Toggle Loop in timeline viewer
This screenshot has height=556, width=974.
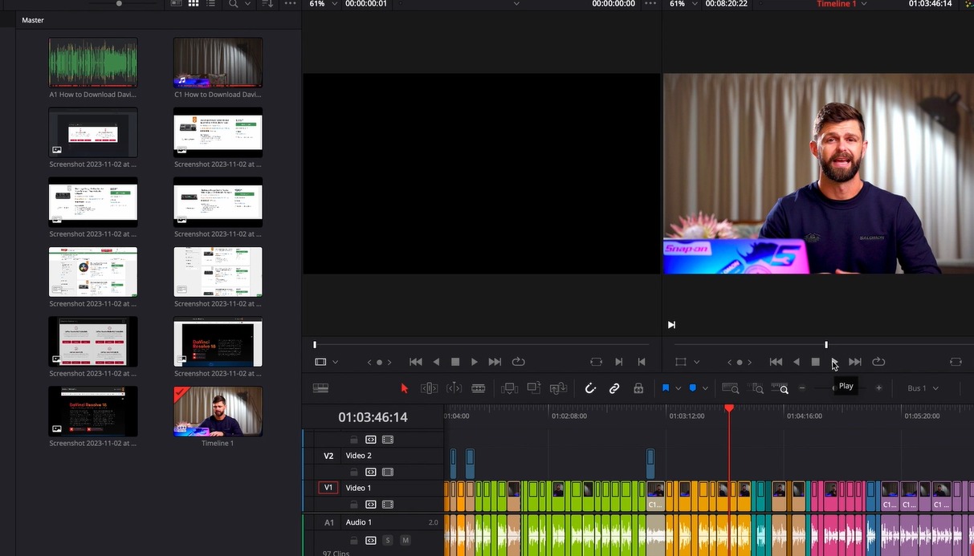(x=878, y=362)
